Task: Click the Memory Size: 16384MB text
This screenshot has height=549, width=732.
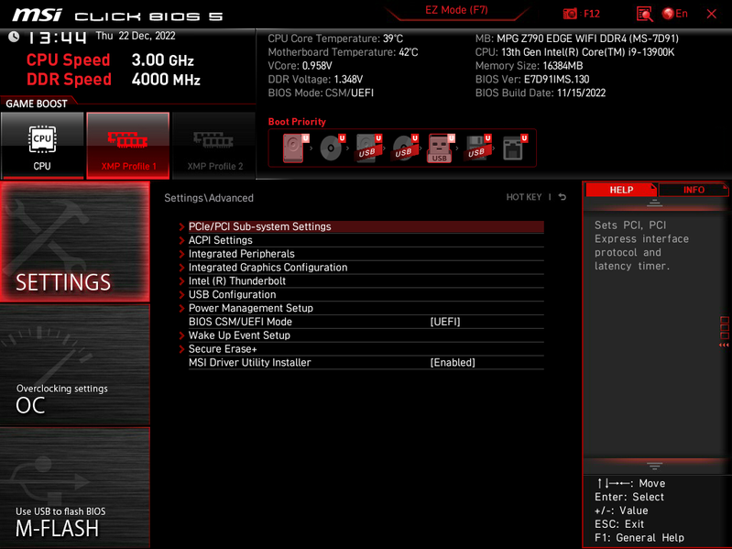Action: (x=529, y=65)
